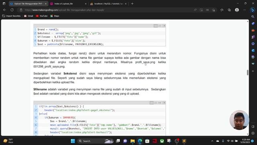The height and width of the screenshot is (145, 257).
Task: Open Sublime Text from taskbar
Action: pyautogui.click(x=184, y=141)
